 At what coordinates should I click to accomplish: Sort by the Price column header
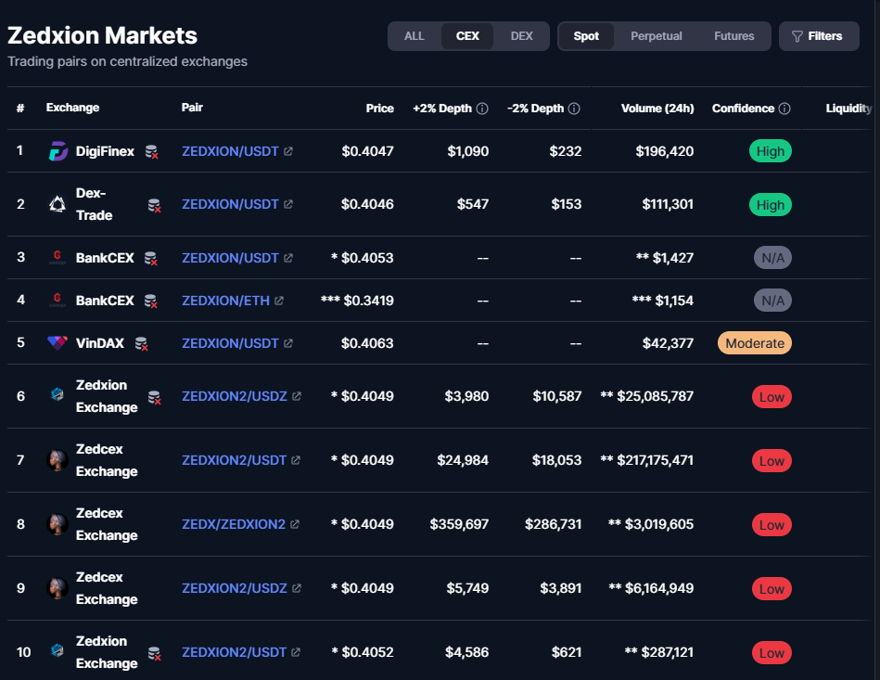[380, 109]
